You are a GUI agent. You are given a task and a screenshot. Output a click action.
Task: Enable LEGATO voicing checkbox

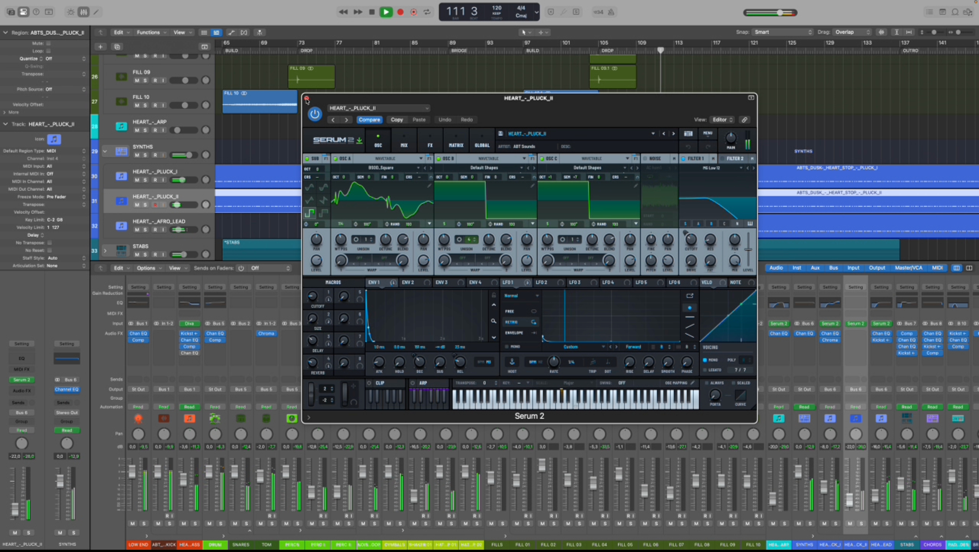tap(705, 370)
